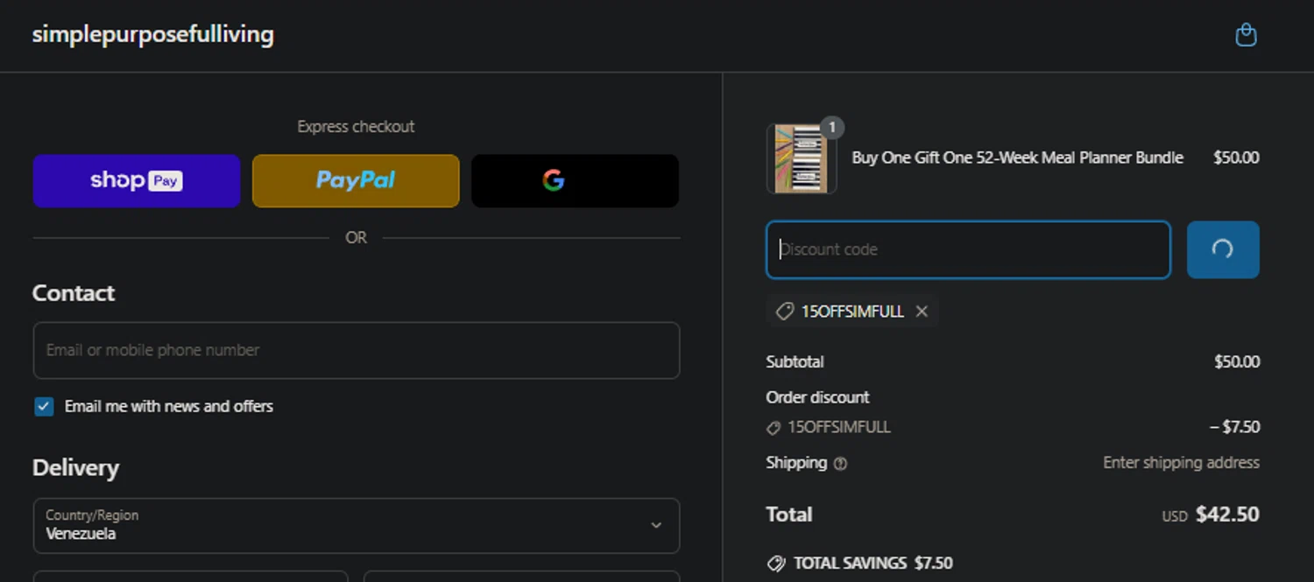
Task: Click the -$7.50 order discount amount
Action: (1235, 427)
